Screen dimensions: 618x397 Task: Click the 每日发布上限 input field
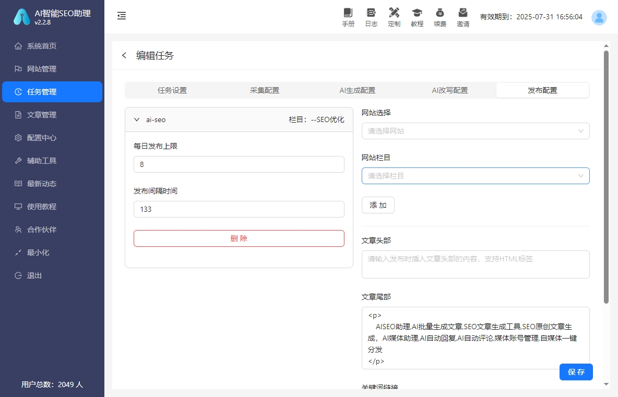click(239, 164)
